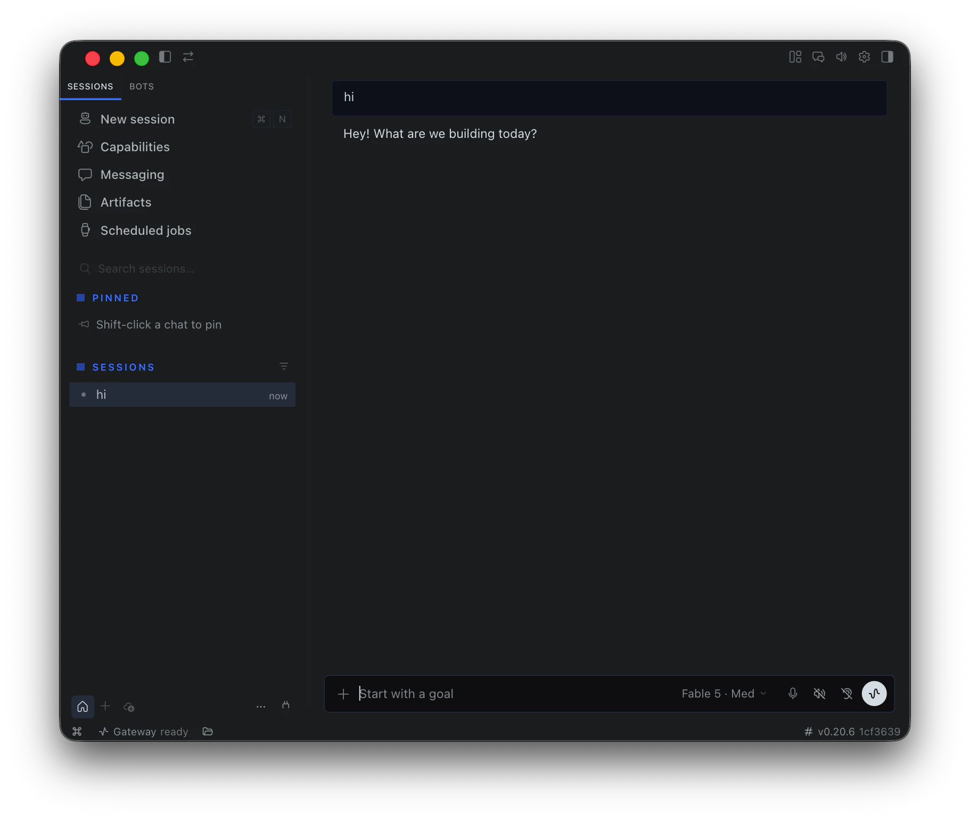Open the sessions filter icon

tap(284, 366)
